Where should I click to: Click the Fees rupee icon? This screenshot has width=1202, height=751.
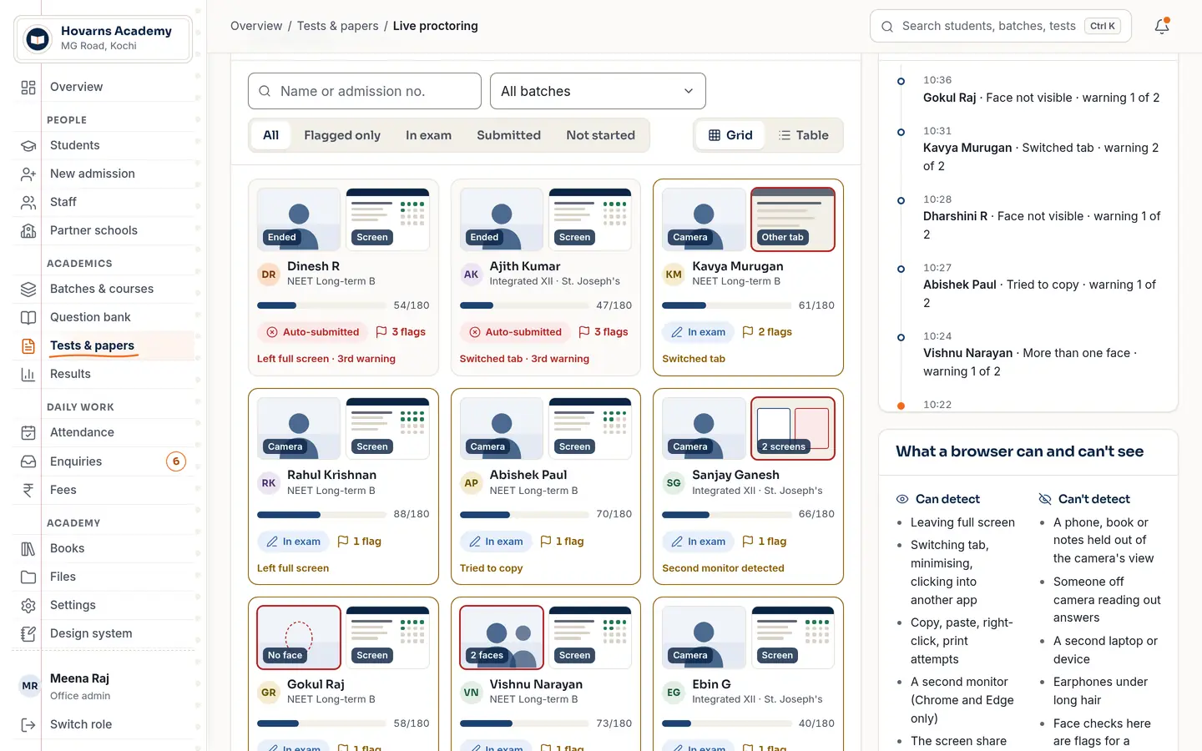click(28, 490)
